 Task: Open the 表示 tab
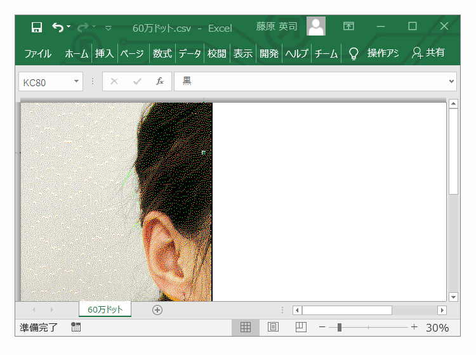pos(243,54)
